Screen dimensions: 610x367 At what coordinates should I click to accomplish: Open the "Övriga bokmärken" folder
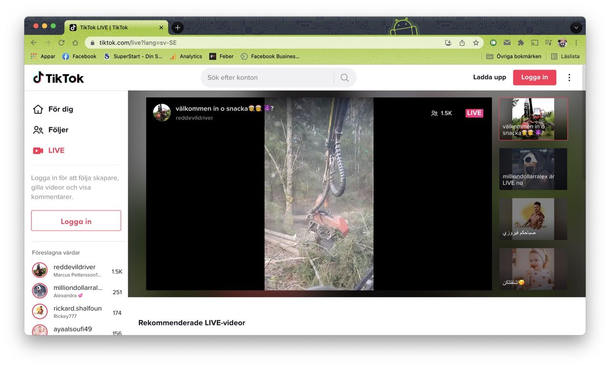pyautogui.click(x=513, y=56)
